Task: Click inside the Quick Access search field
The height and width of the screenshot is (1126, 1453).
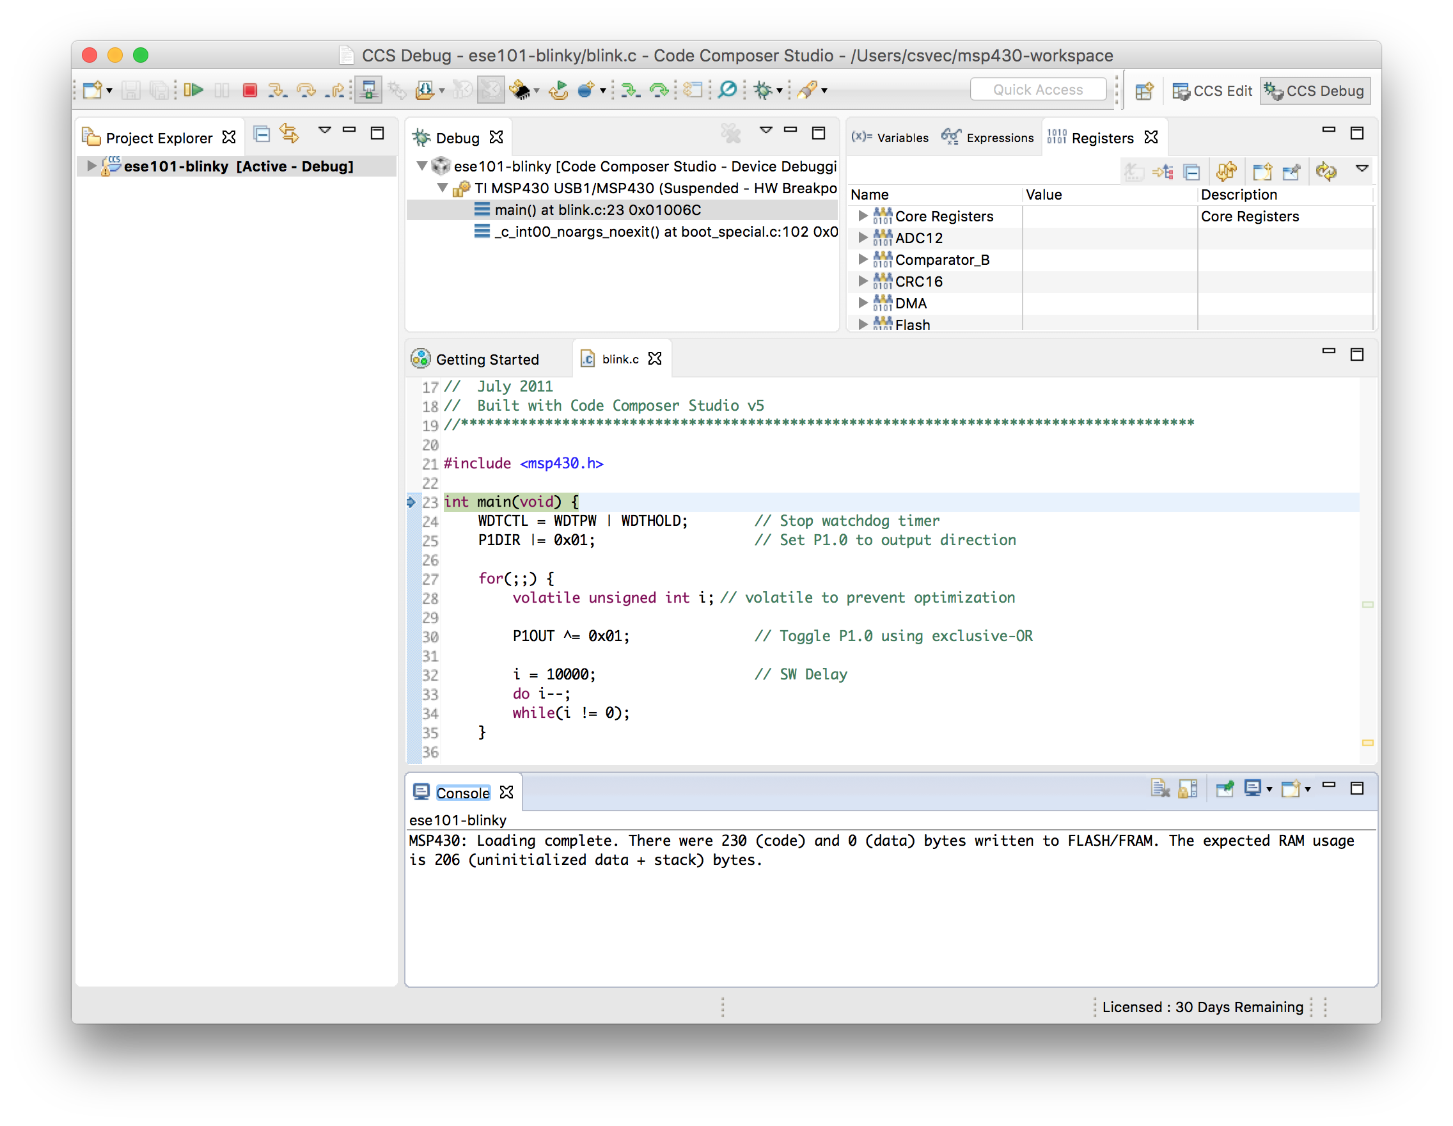Action: pos(1038,90)
